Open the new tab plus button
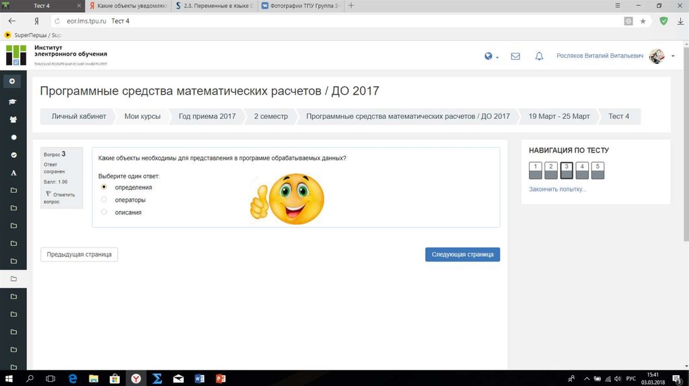 pos(351,5)
